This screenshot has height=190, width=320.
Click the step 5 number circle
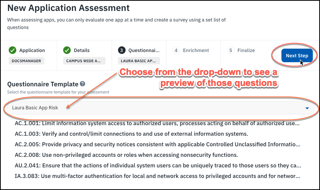point(230,50)
